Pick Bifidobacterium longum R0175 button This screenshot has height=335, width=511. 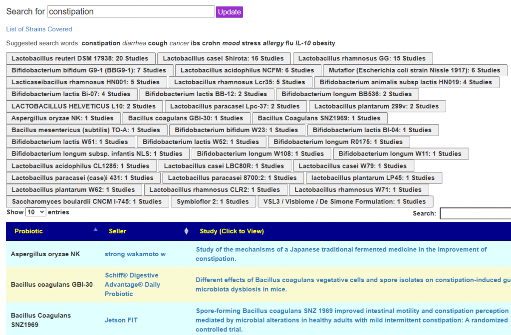click(x=338, y=142)
